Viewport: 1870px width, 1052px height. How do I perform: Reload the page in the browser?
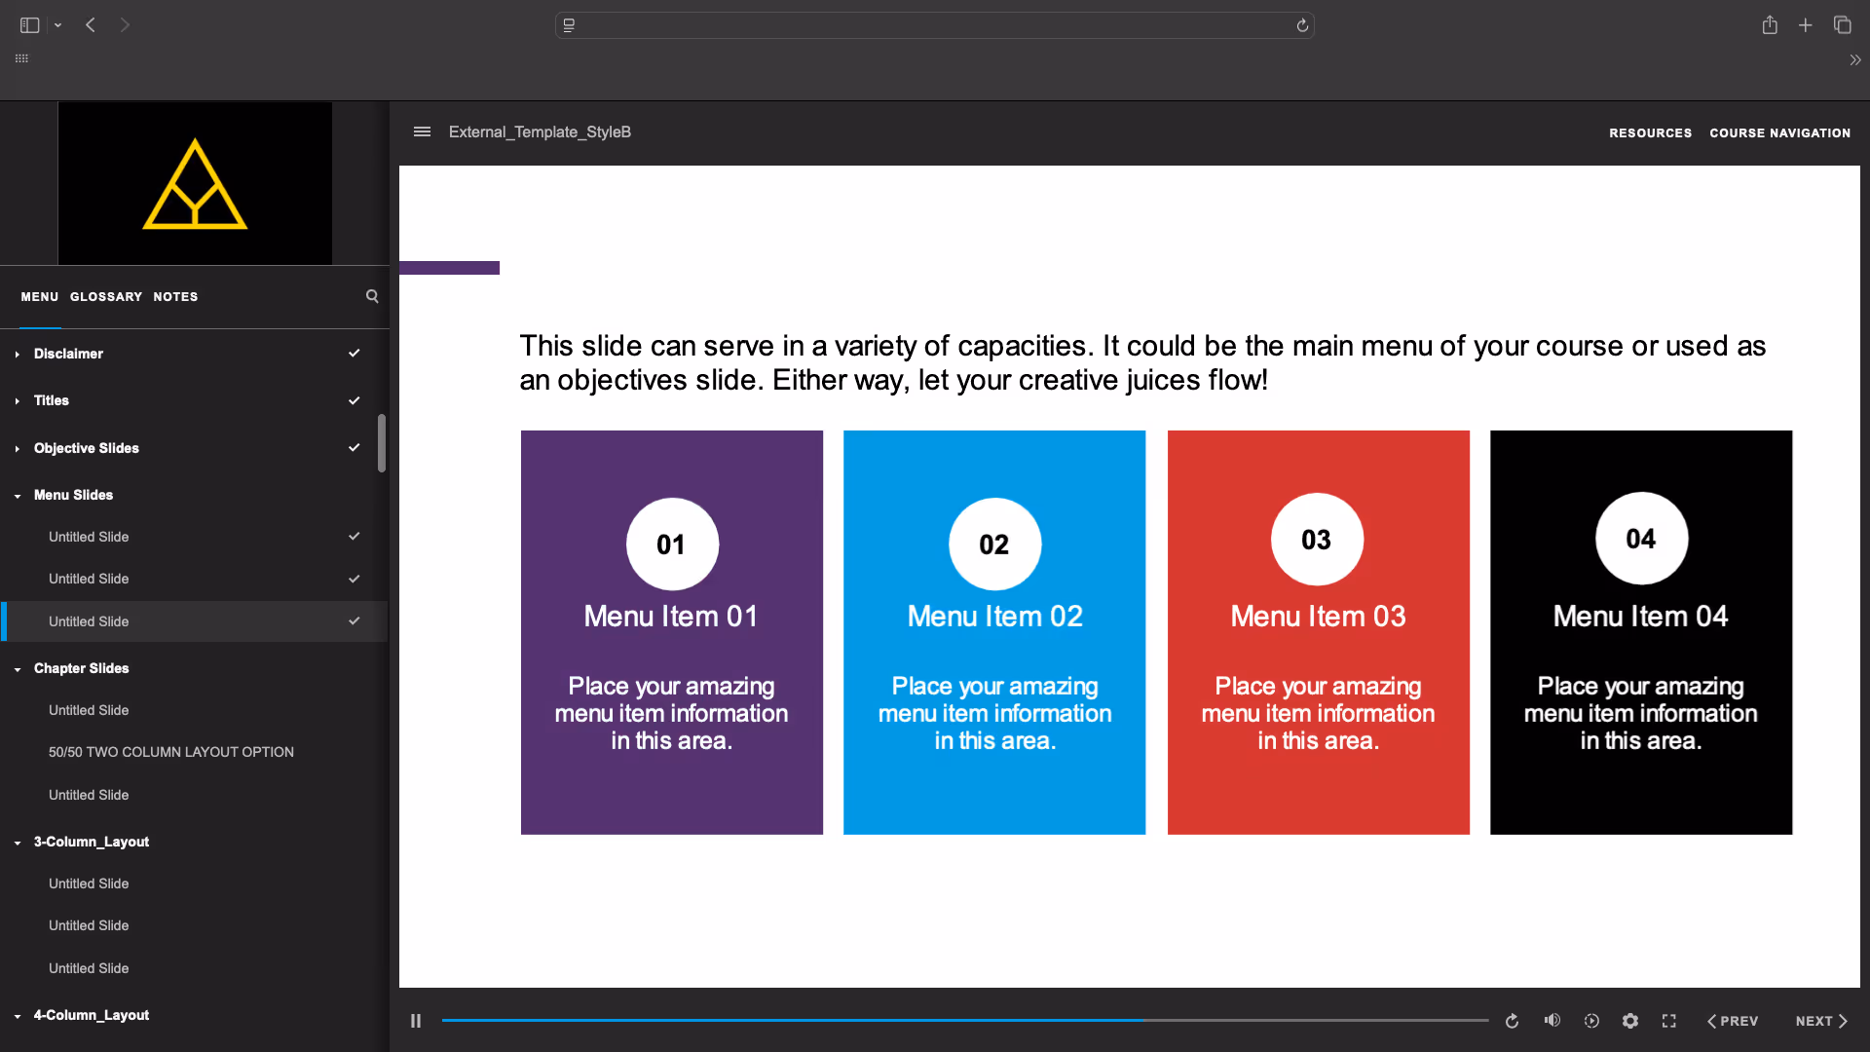[x=1302, y=25]
